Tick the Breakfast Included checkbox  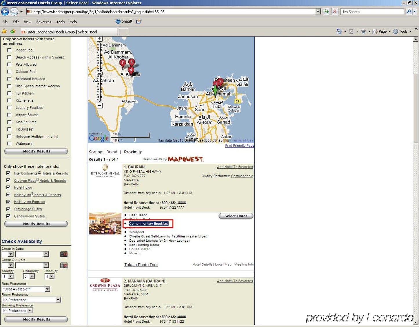[9, 79]
